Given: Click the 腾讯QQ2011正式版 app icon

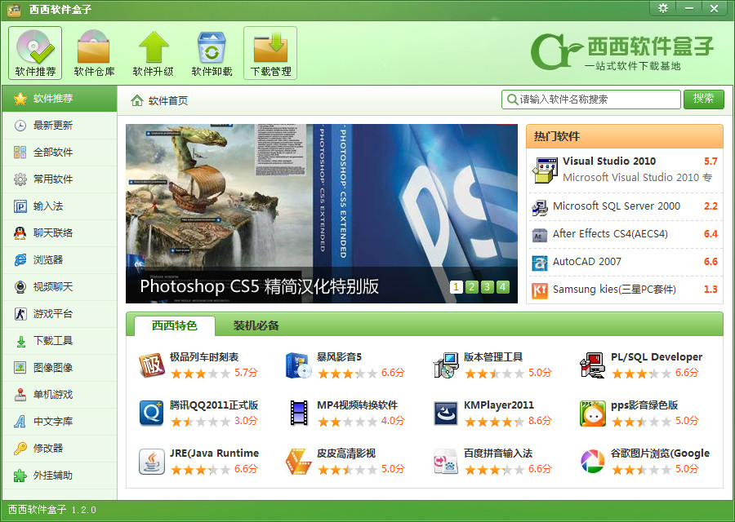Looking at the screenshot, I should (x=151, y=414).
